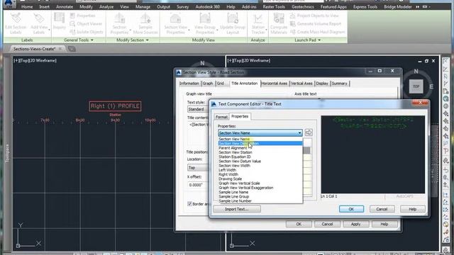Select Parent Alignment in list

[260, 148]
